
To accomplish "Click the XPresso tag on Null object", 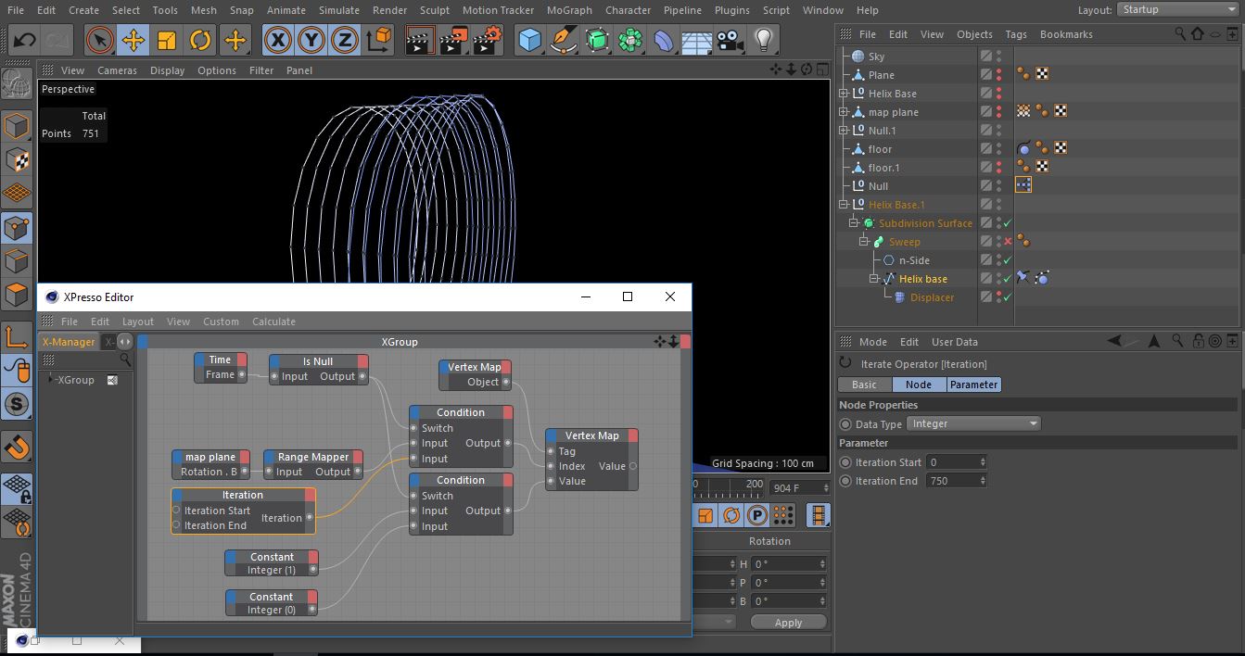I will pyautogui.click(x=1023, y=185).
